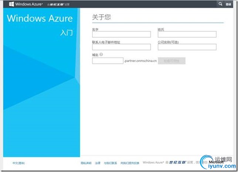The width and height of the screenshot is (238, 172).
Task: Open search via the magnifier icon
Action: tap(220, 4)
